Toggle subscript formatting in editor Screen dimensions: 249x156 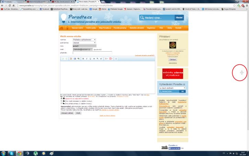coord(98,59)
